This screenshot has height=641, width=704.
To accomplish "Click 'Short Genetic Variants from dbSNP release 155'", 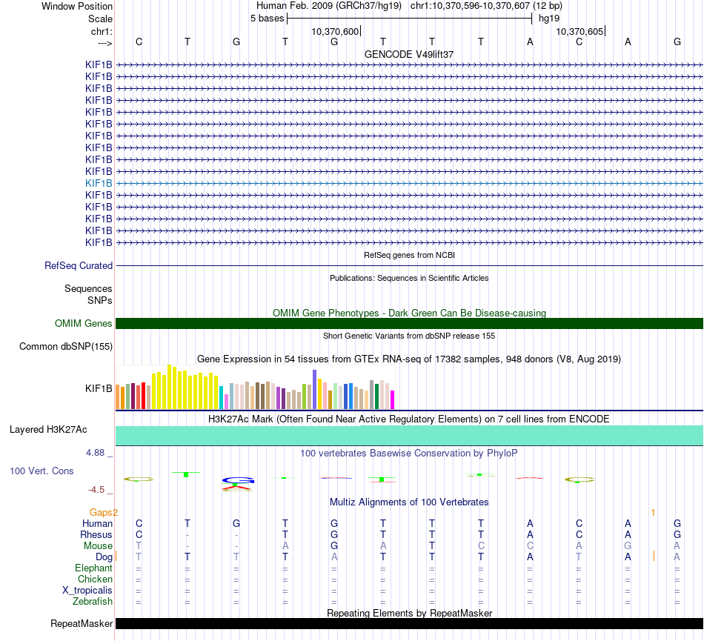I will click(x=409, y=336).
